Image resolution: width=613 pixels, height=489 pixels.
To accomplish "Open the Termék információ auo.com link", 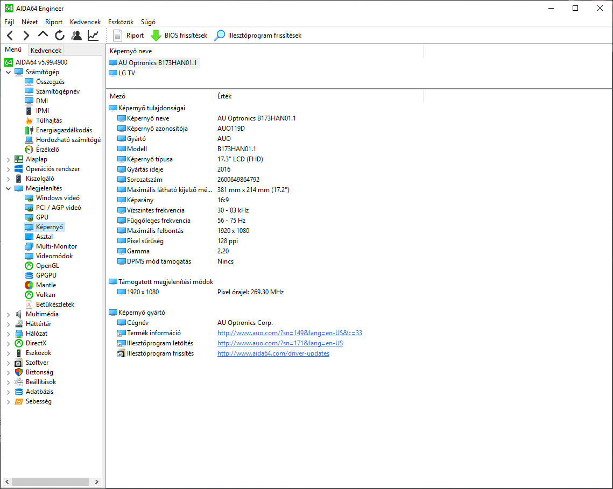I will pos(290,333).
